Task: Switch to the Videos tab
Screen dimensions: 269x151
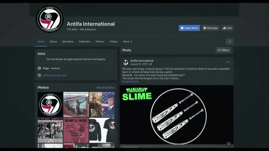Action: click(x=114, y=41)
